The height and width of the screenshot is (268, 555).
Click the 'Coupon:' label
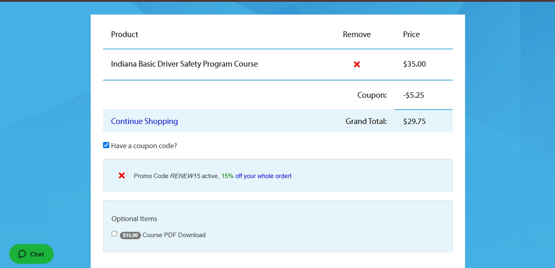(x=372, y=95)
